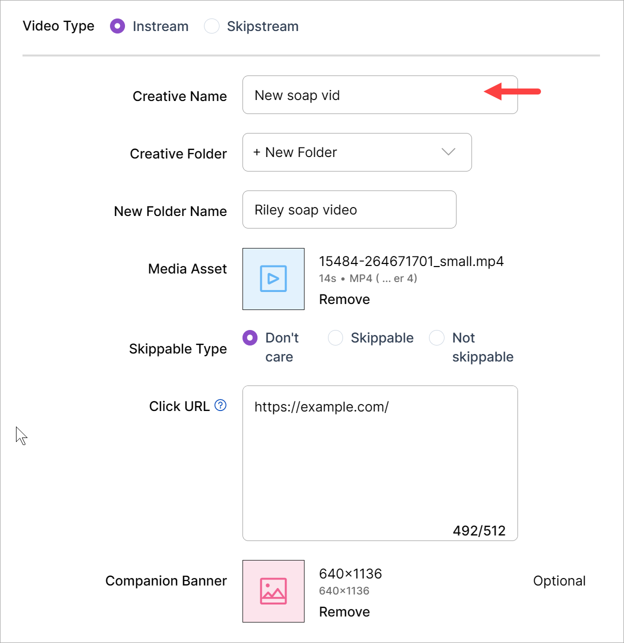The height and width of the screenshot is (643, 624).
Task: Click the Click URL help question-mark icon
Action: 220,405
